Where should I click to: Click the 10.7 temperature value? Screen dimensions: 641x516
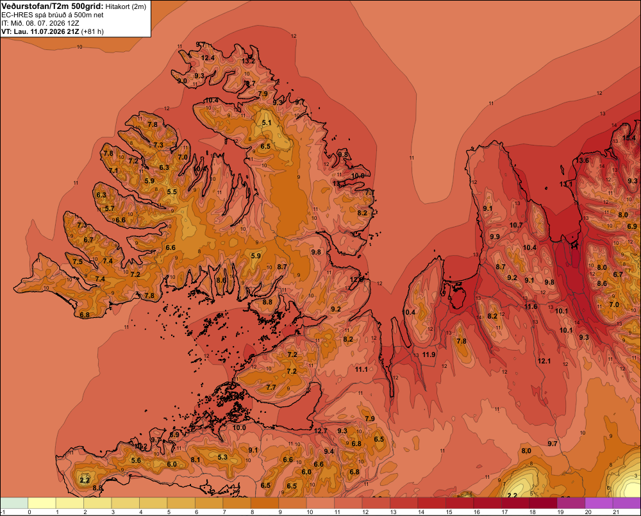click(x=516, y=225)
